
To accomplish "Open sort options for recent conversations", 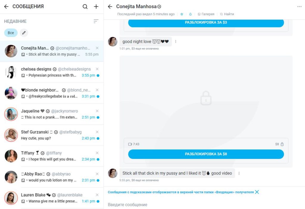I will (96, 21).
